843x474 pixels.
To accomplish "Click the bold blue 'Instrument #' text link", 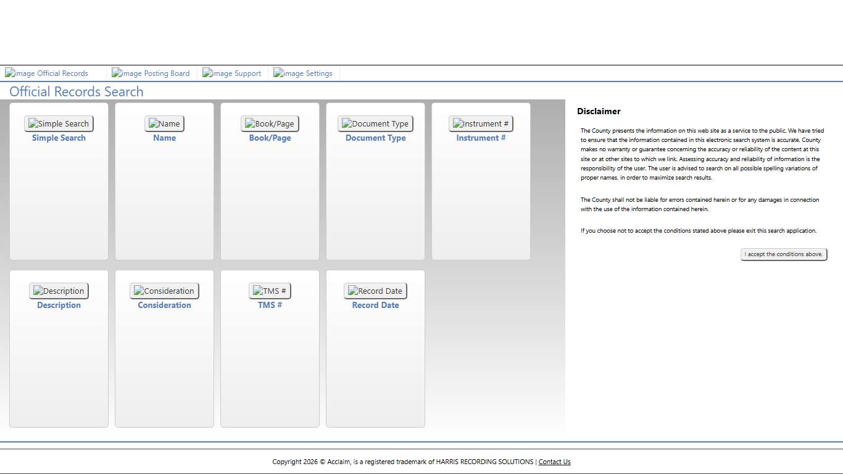I will tap(481, 138).
